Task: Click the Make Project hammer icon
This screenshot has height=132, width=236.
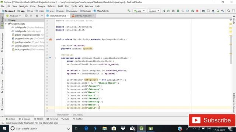Action: [129, 11]
